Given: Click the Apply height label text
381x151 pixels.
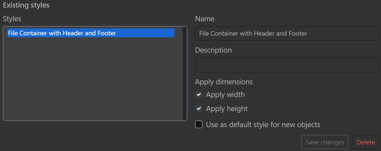Looking at the screenshot, I should [227, 109].
